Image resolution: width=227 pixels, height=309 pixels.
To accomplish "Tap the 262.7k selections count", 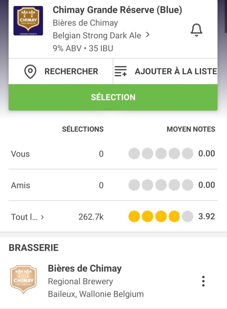I will [x=91, y=217].
